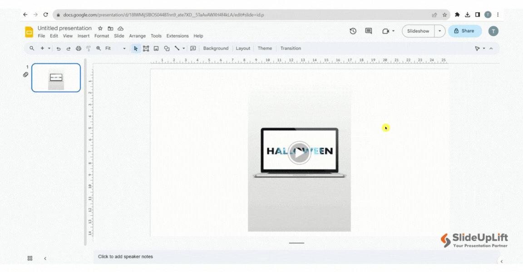
Task: Redo the last action
Action: [68, 48]
